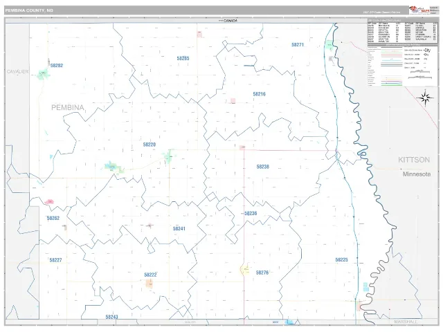
Task: Select ZIP code label 58282
Action: point(57,66)
